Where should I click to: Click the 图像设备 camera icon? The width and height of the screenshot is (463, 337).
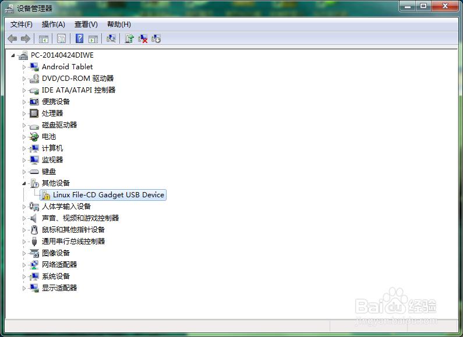coord(34,253)
